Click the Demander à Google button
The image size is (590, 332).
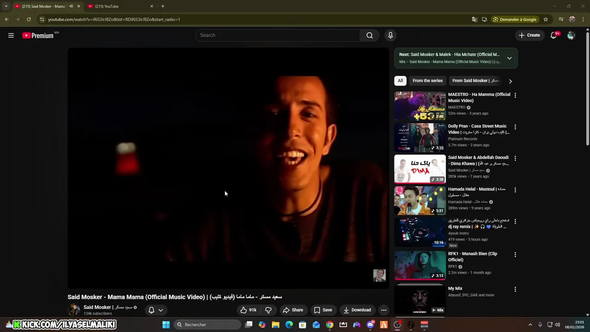[x=515, y=19]
